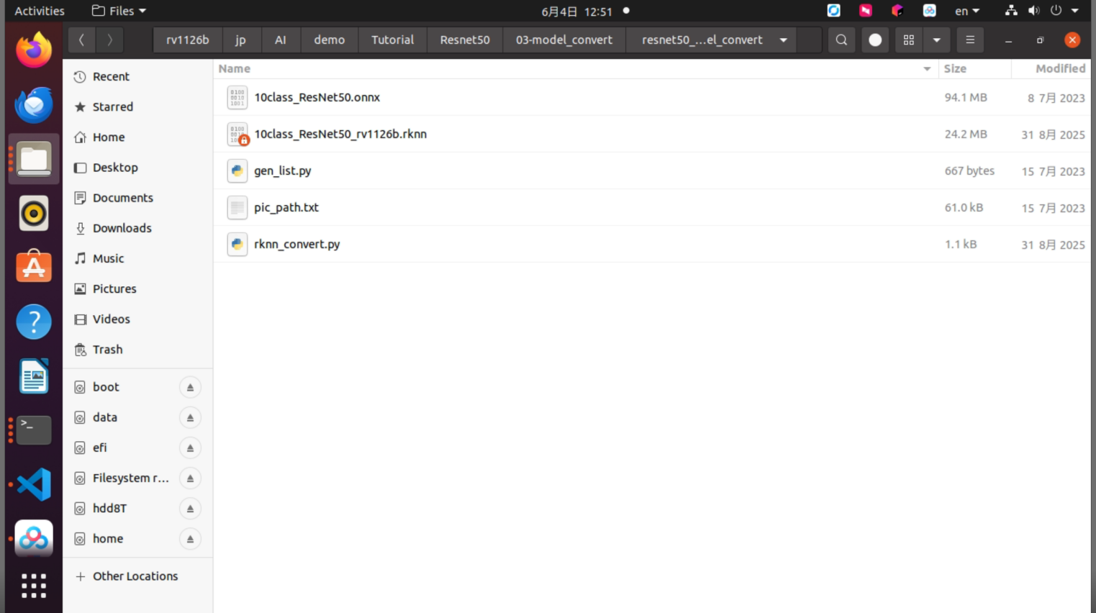Select the rknn_convert.py Python file icon

pyautogui.click(x=237, y=244)
